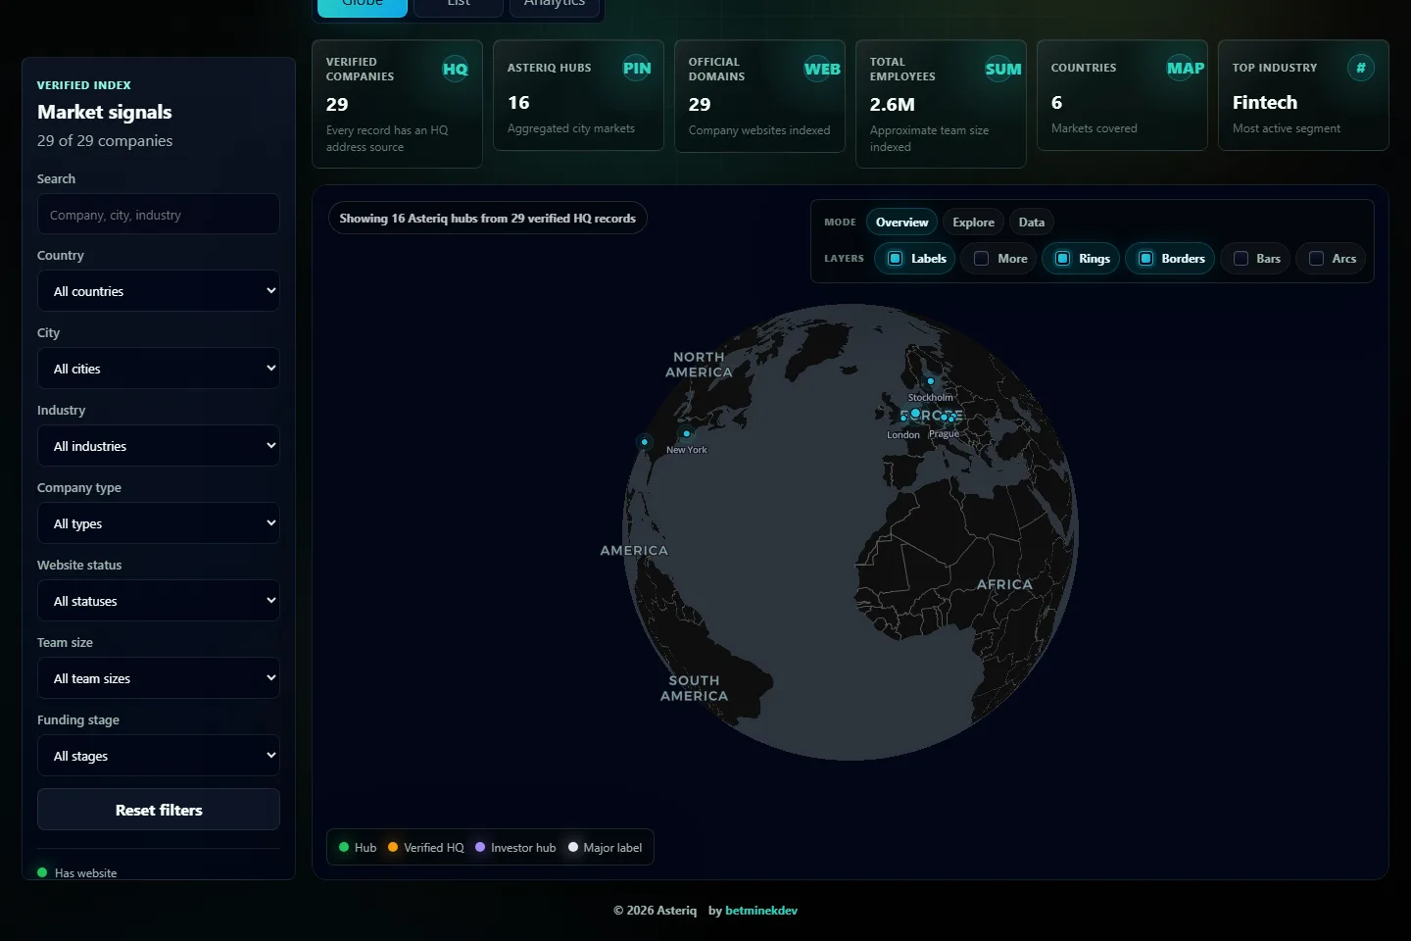The width and height of the screenshot is (1411, 941).
Task: Click the Total Employees 2.6M card
Action: (x=941, y=104)
